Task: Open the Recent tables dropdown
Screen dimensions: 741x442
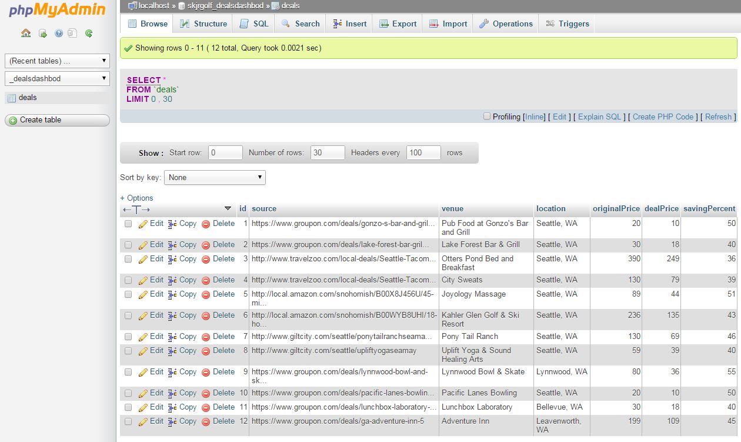Action: (57, 61)
